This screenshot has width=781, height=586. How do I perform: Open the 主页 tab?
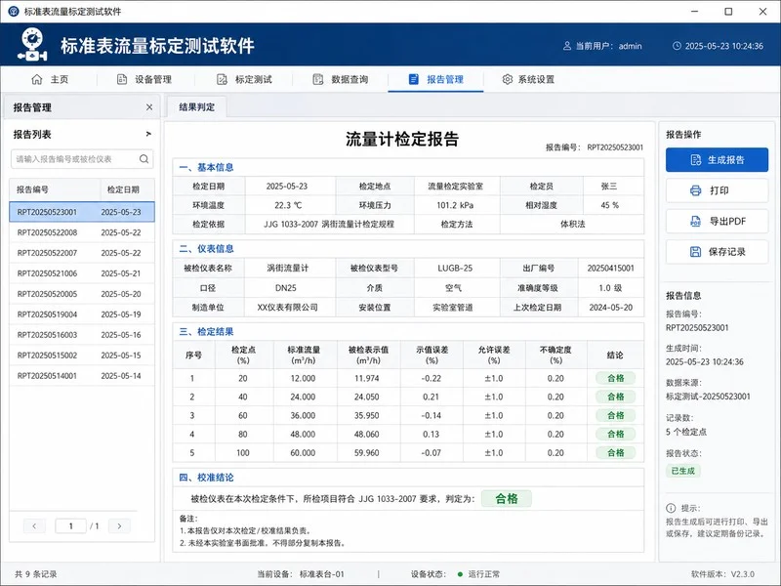tap(50, 79)
